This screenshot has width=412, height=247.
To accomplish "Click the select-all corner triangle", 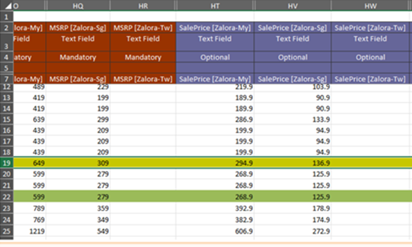I will 8,5.
